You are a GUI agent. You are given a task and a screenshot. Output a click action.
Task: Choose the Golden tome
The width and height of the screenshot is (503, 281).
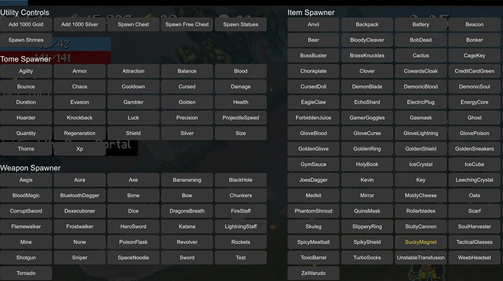[187, 102]
